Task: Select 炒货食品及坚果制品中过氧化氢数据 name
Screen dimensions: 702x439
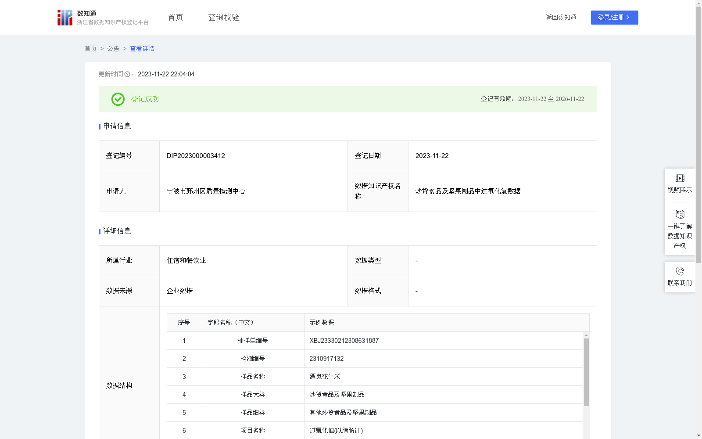Action: pos(468,191)
